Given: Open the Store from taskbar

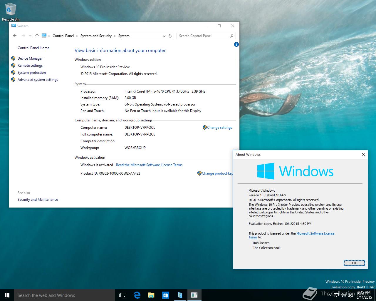Looking at the screenshot, I should pos(165,295).
